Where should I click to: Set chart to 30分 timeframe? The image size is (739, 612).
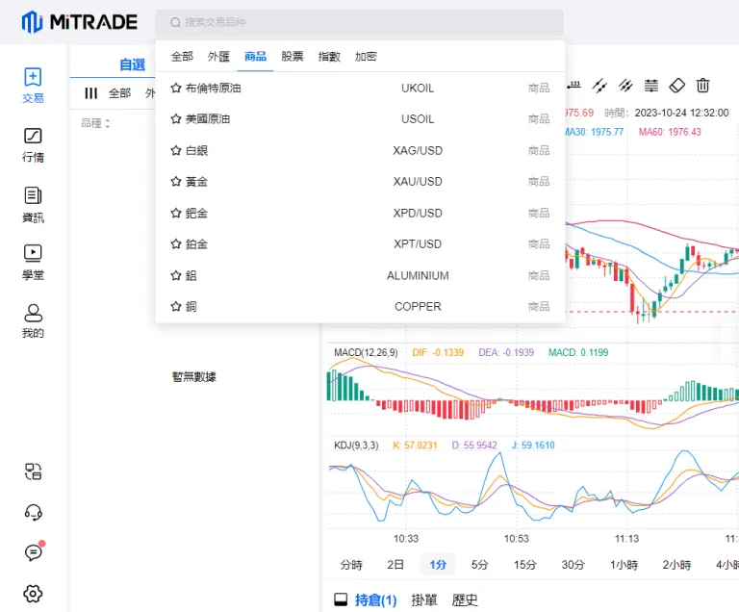tap(573, 565)
